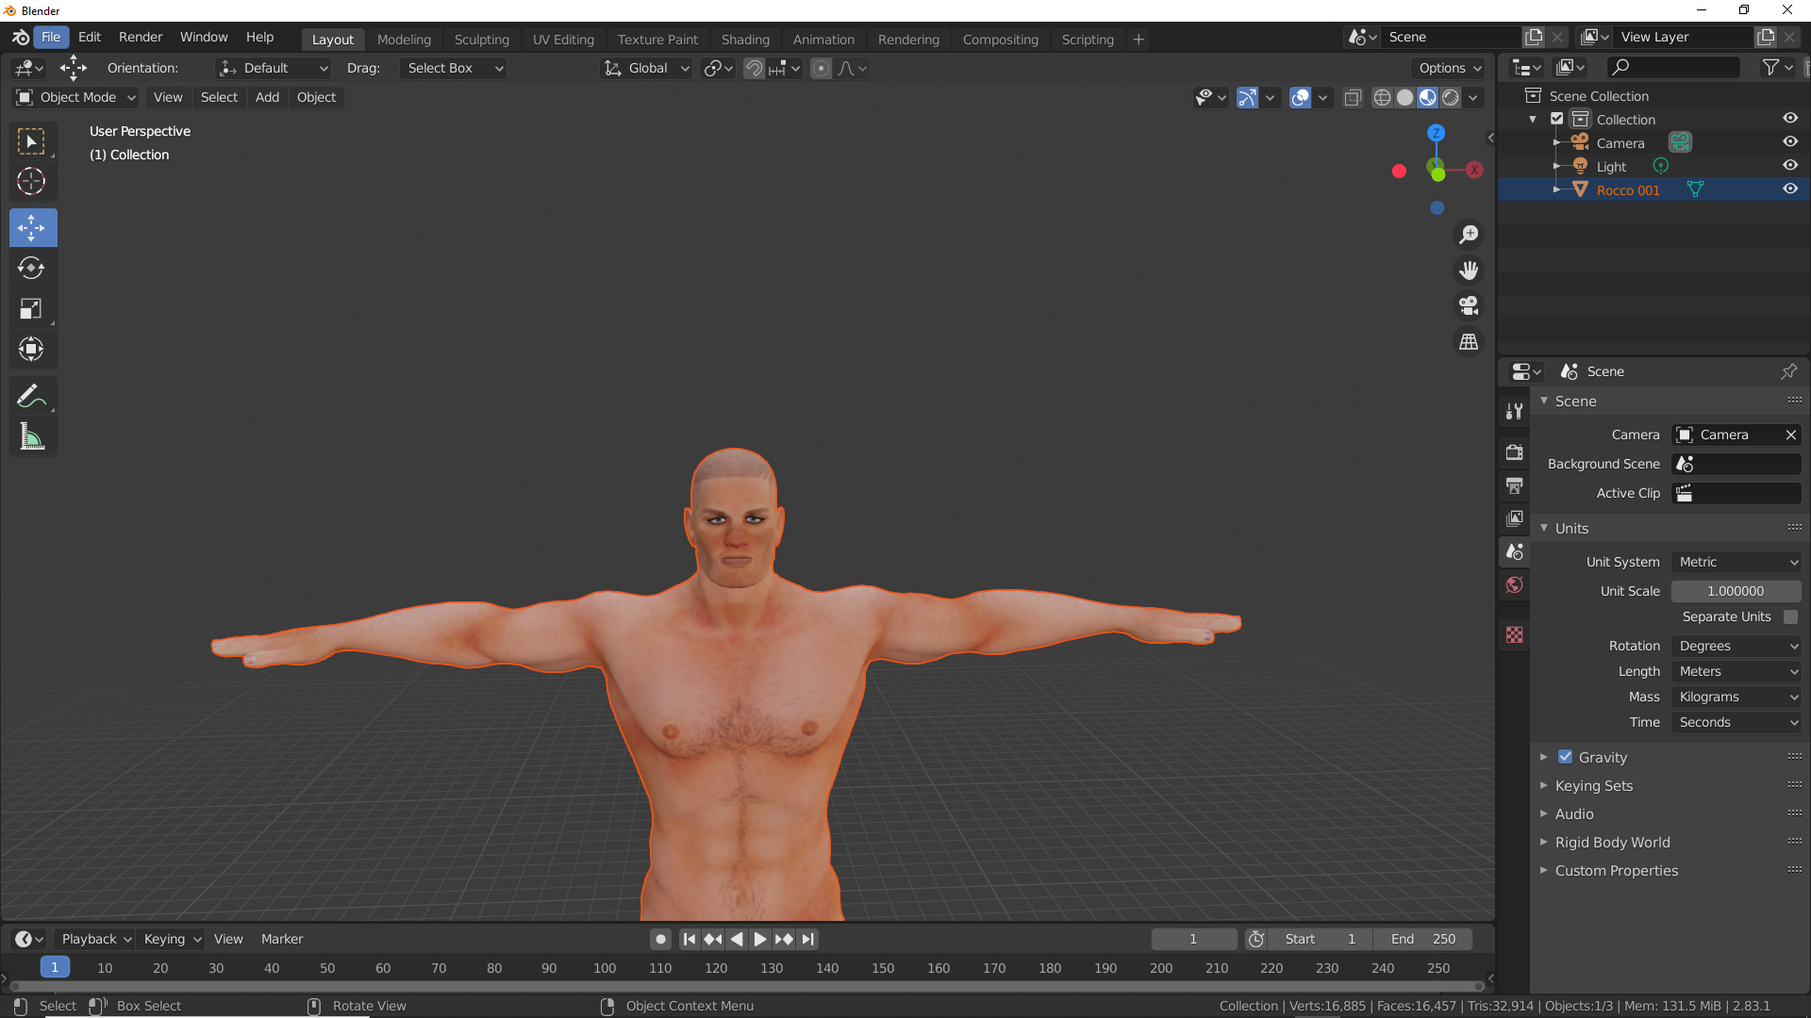Click the Zoom view magnifier icon
This screenshot has width=1811, height=1018.
1469,234
